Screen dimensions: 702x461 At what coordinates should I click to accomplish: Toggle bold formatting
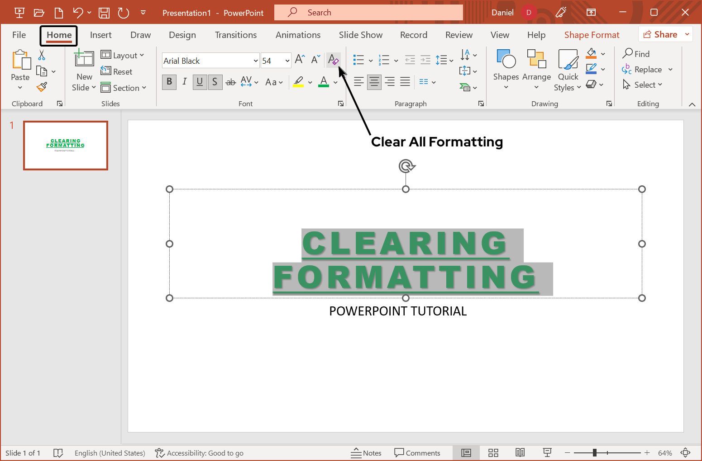[169, 82]
